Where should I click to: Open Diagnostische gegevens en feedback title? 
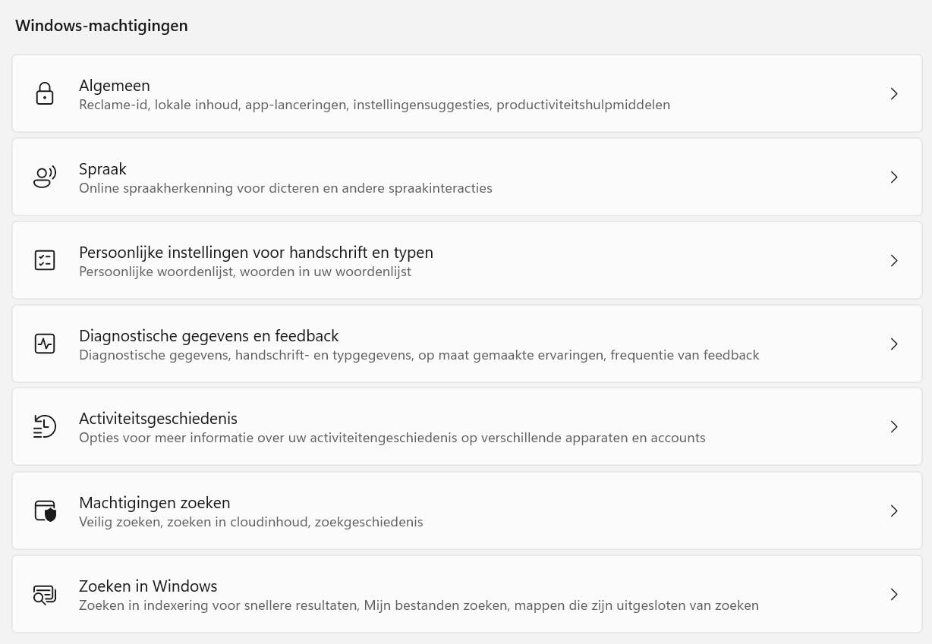coord(209,335)
